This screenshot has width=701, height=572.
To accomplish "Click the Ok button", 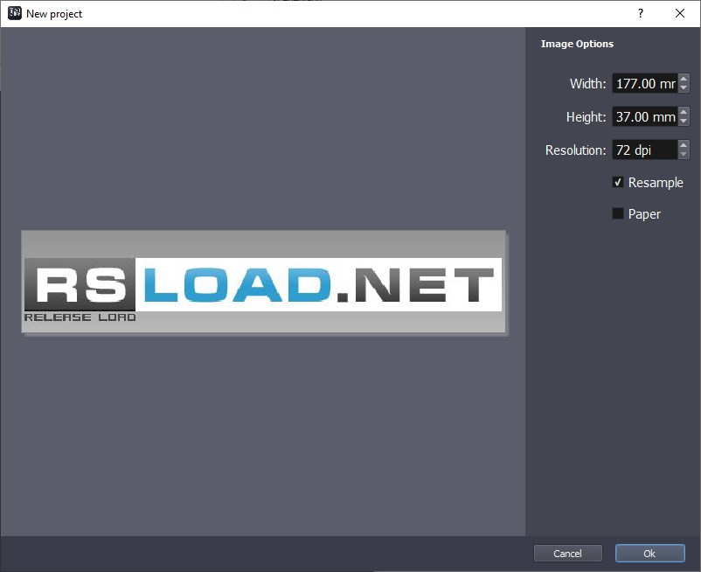I will point(649,554).
